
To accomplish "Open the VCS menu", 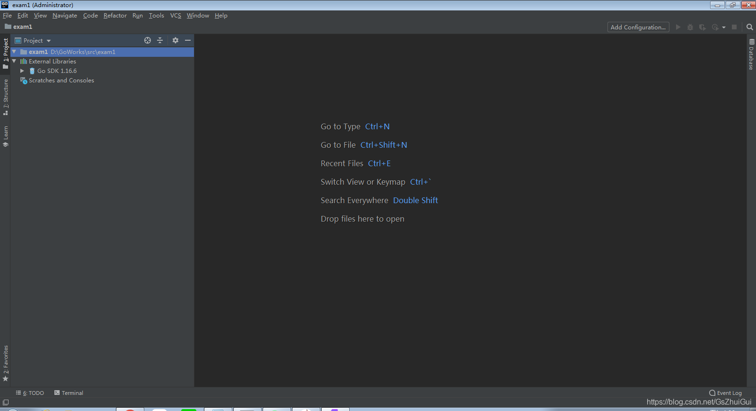I will (176, 16).
